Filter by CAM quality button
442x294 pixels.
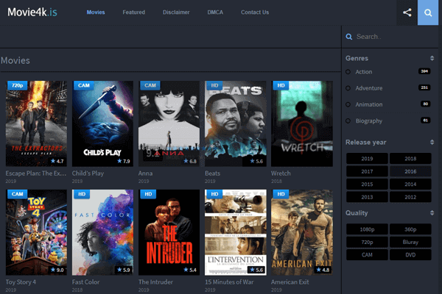click(x=367, y=255)
